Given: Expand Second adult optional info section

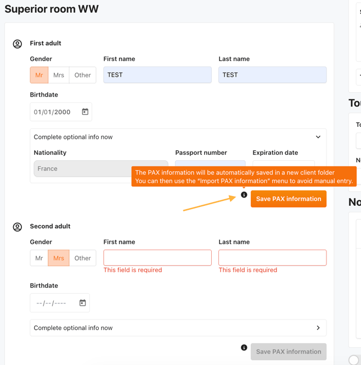Looking at the screenshot, I should point(318,328).
